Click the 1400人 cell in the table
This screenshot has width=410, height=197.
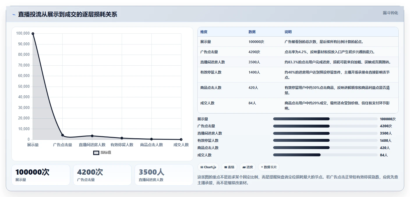255,72
